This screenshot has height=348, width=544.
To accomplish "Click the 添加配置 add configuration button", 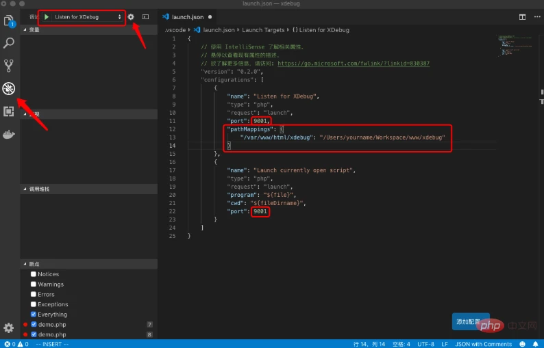I will (x=471, y=322).
